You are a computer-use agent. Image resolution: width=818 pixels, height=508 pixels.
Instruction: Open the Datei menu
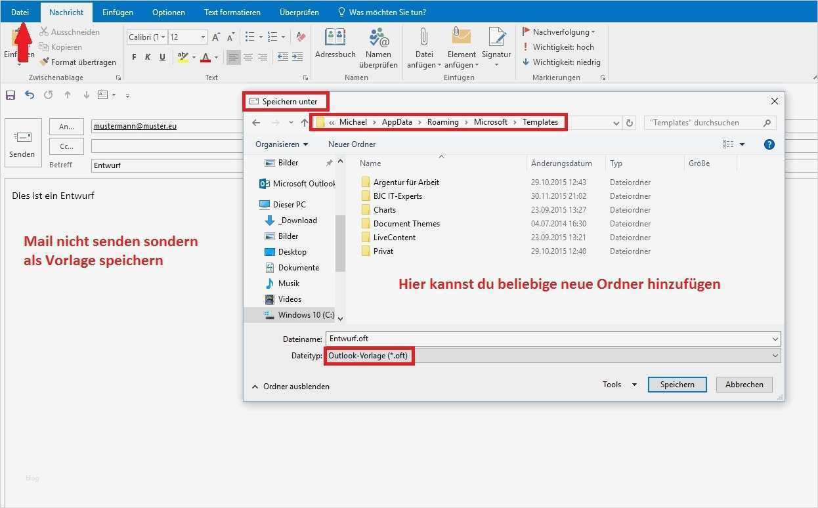click(20, 11)
